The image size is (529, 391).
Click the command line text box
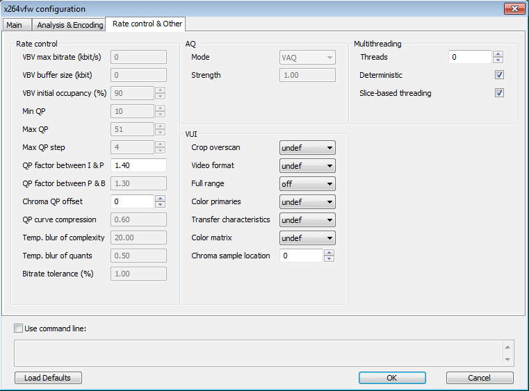coord(258,353)
